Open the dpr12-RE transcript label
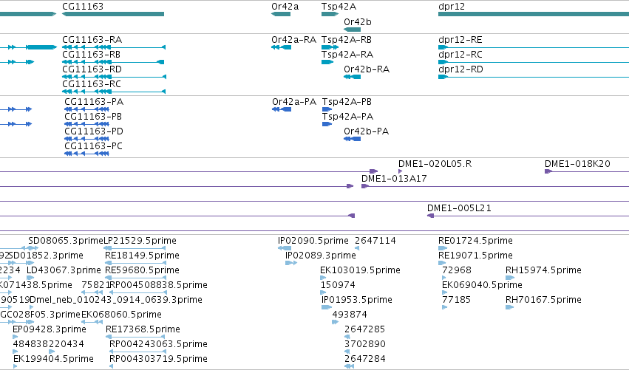 460,40
